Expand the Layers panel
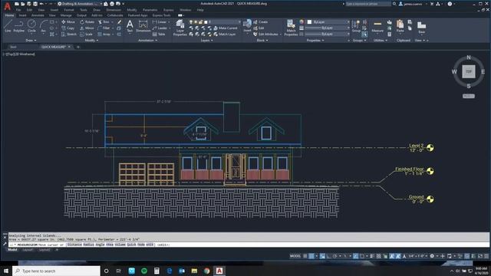The image size is (491, 276). tap(206, 41)
